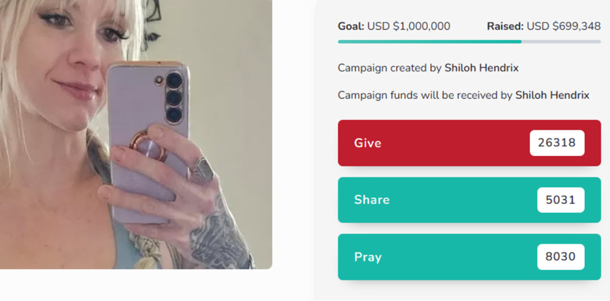
Task: Click the 'Campaign funds will be received by' text
Action: click(425, 95)
